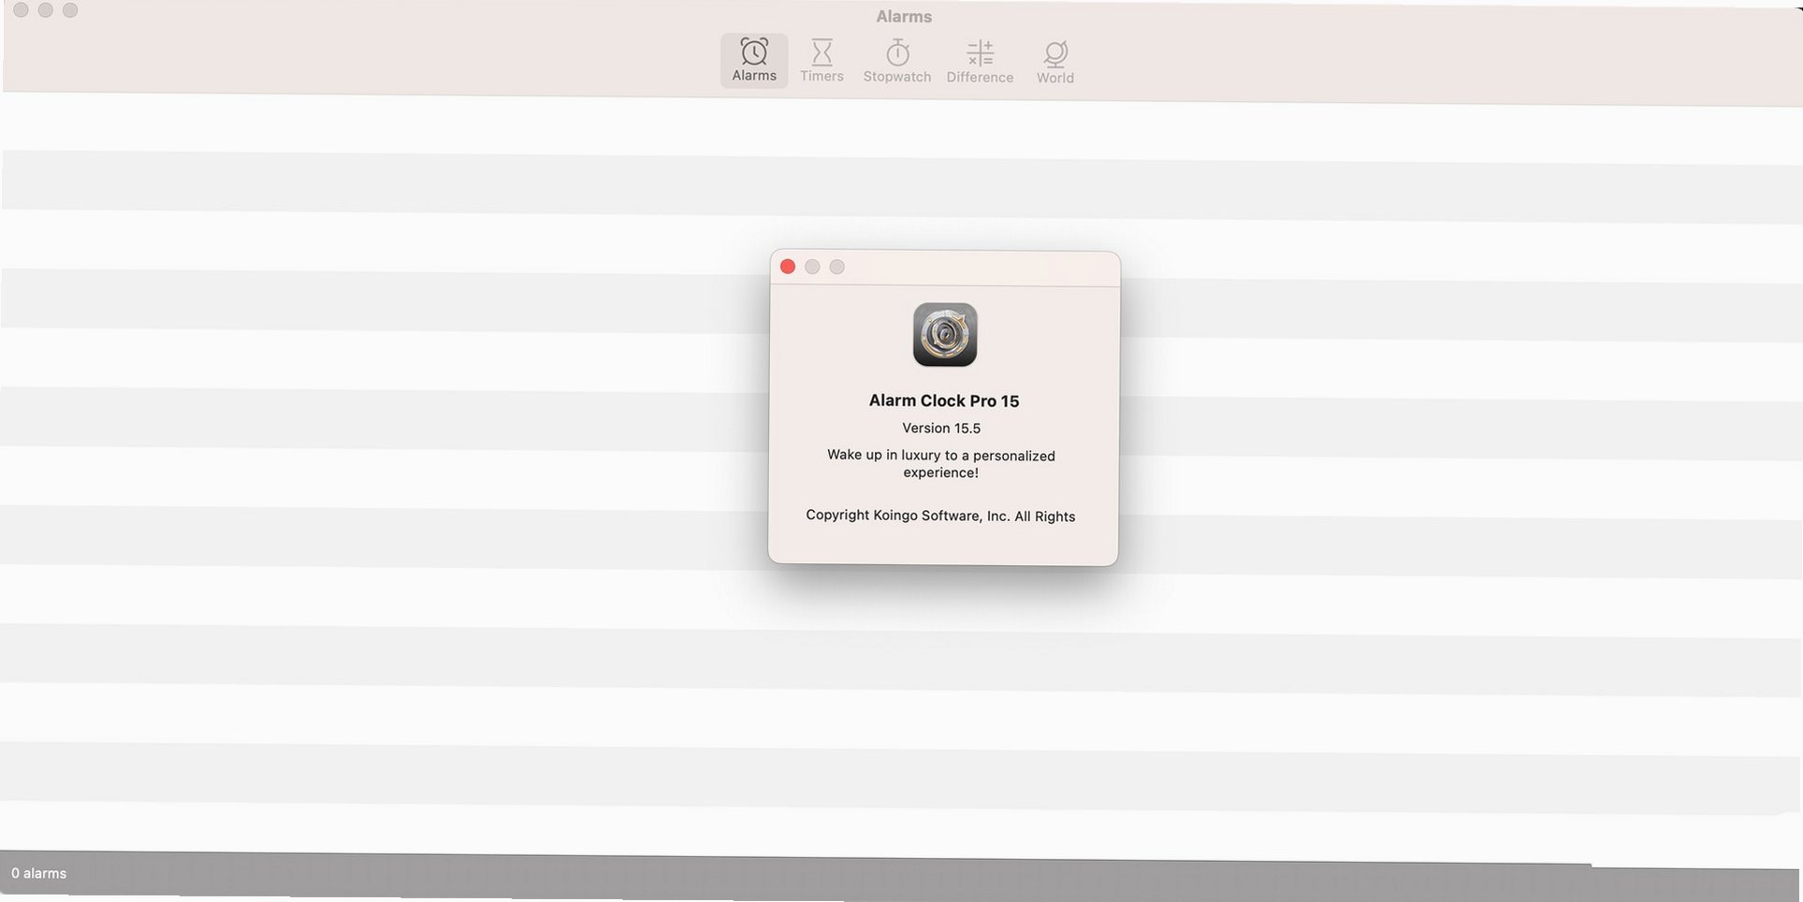Viewport: 1803px width, 902px height.
Task: Select the Difference calculator tab
Action: pyautogui.click(x=980, y=62)
